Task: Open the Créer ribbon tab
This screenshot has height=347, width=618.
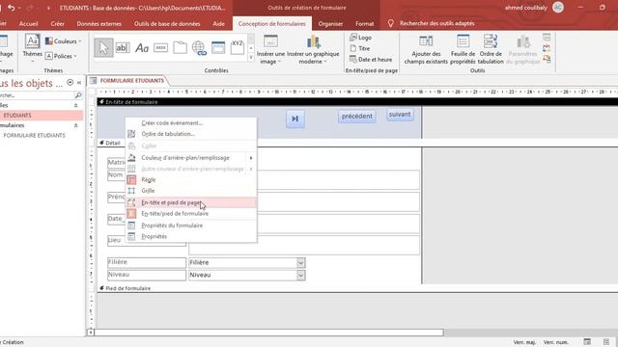Action: point(57,23)
